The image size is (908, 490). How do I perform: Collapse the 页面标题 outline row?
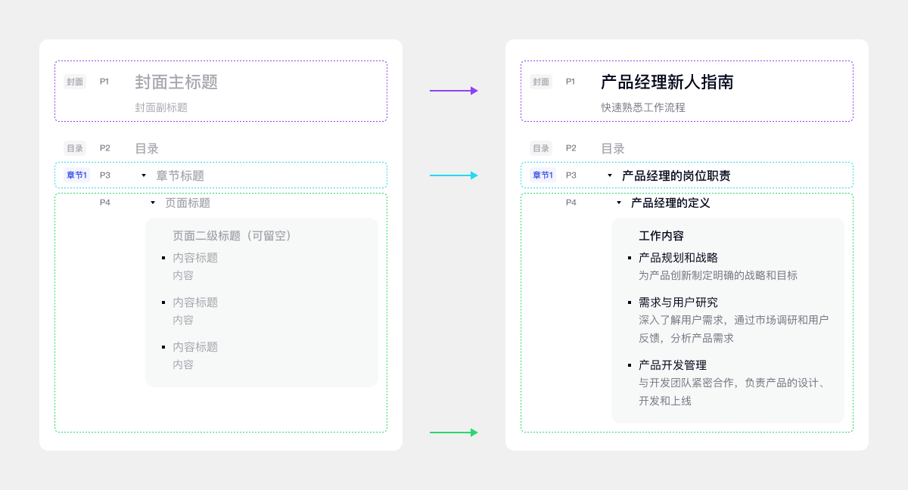click(153, 203)
